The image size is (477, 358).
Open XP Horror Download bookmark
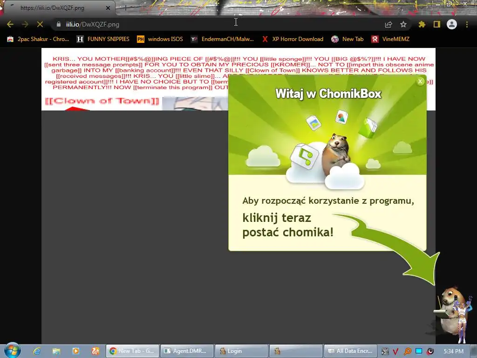293,39
